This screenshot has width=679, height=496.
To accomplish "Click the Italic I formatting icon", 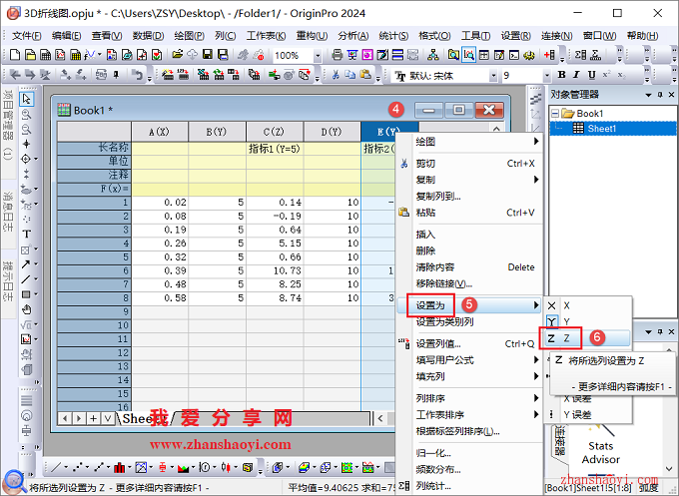I will tap(576, 75).
